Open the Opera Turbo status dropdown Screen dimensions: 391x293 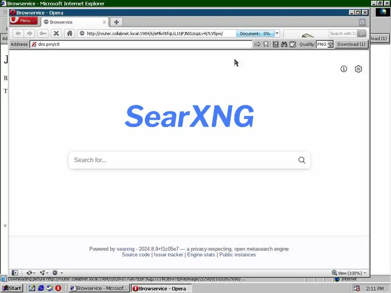click(x=58, y=273)
